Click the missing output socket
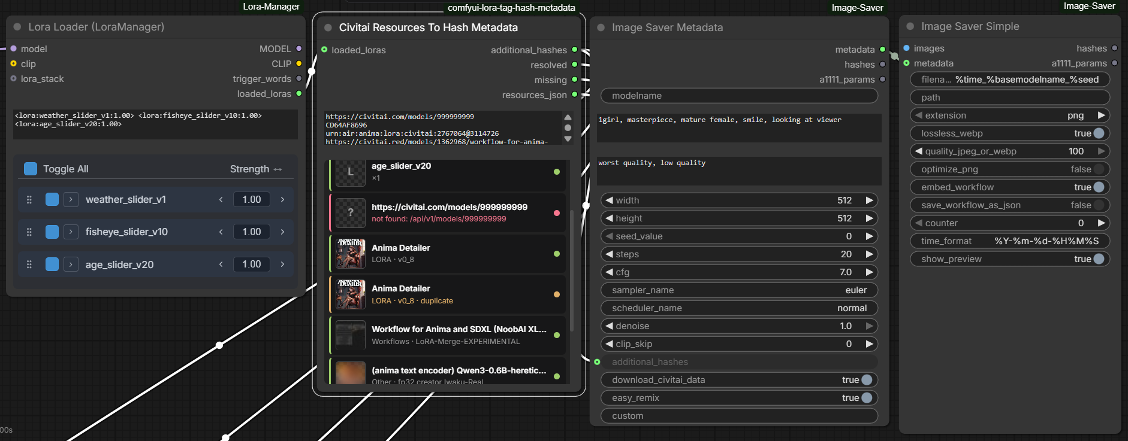This screenshot has width=1128, height=441. click(x=574, y=80)
